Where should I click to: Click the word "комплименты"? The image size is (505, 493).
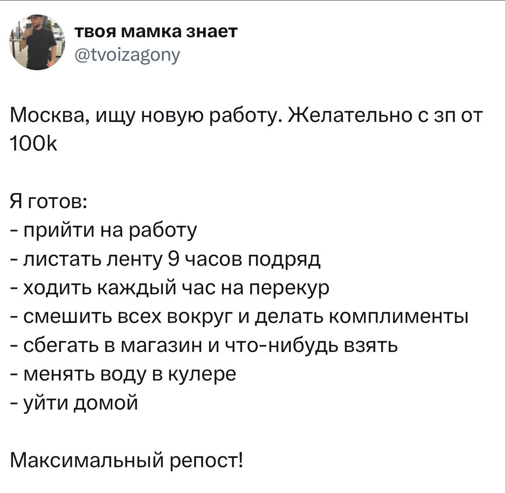[x=398, y=316]
